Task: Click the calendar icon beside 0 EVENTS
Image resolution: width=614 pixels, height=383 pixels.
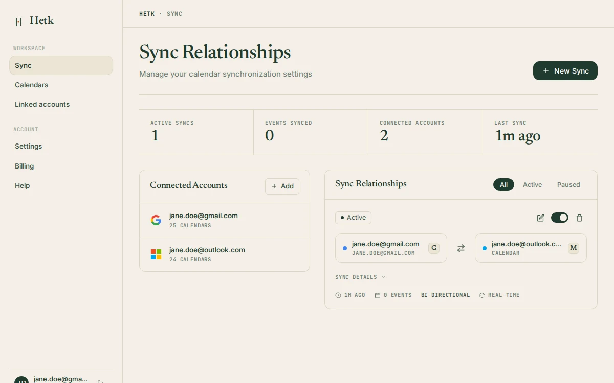Action: (x=378, y=295)
